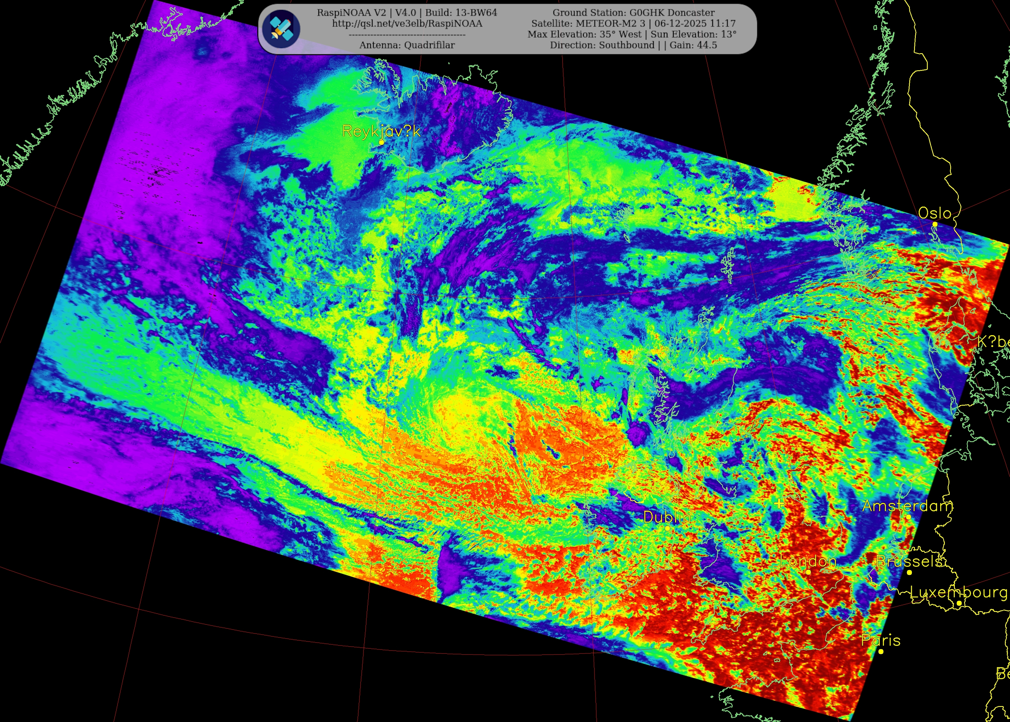Click the Paris city marker dot
1010x722 pixels.
pos(881,652)
